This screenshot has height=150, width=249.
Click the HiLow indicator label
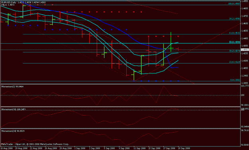(8, 5)
